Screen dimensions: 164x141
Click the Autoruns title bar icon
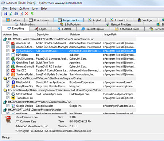[x=3, y=3]
